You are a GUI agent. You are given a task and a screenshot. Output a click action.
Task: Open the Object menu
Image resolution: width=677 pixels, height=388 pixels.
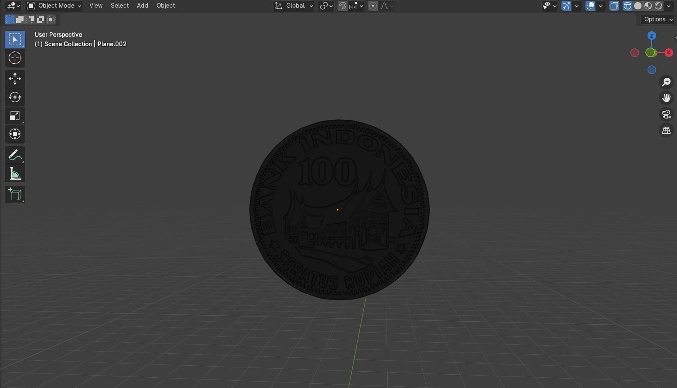[x=166, y=6]
